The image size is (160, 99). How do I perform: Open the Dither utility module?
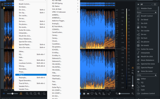coord(143,79)
